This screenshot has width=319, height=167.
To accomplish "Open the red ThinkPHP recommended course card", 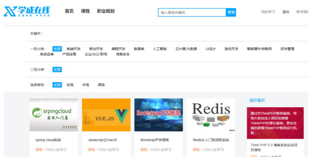I will coord(275,123).
